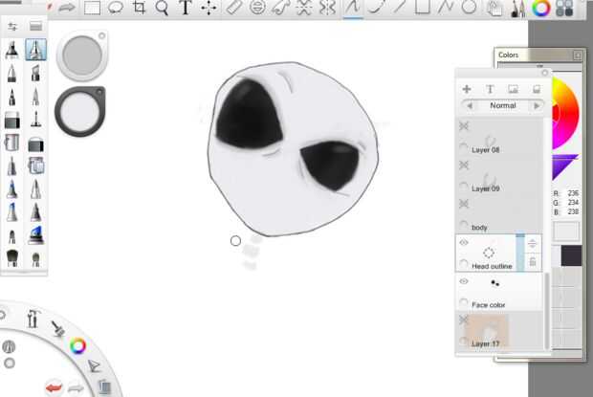Select the Polyline draw tool
Screen dimensions: 593x397
[x=446, y=7]
